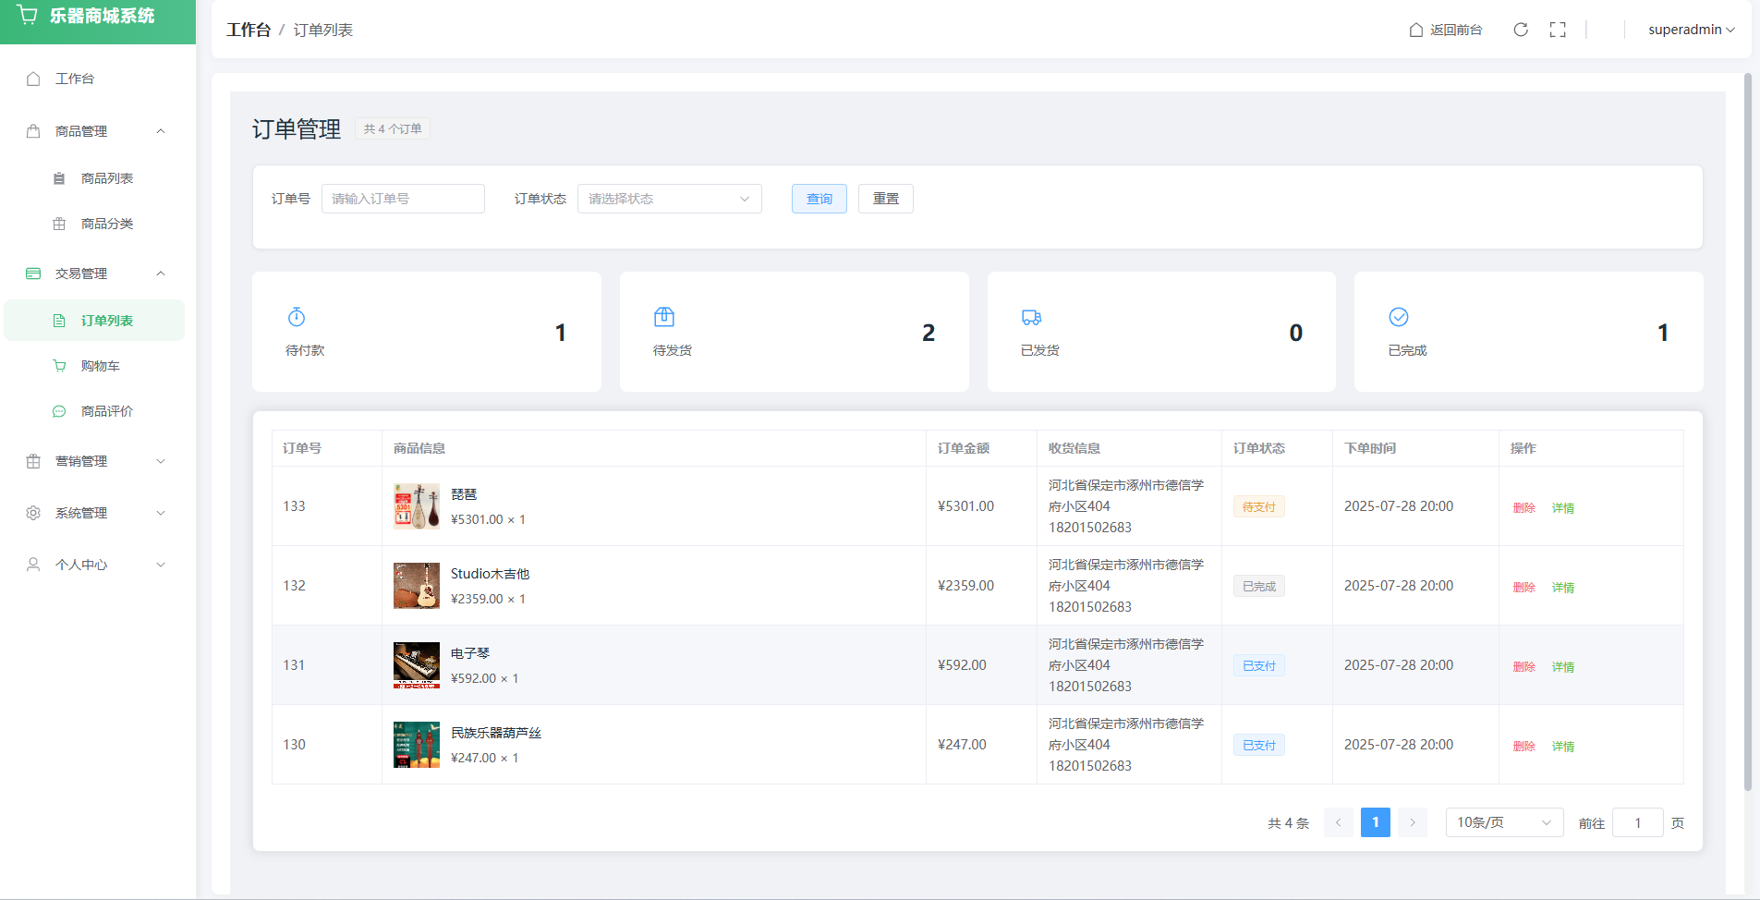Click the 待发货 package box icon

pos(664,317)
